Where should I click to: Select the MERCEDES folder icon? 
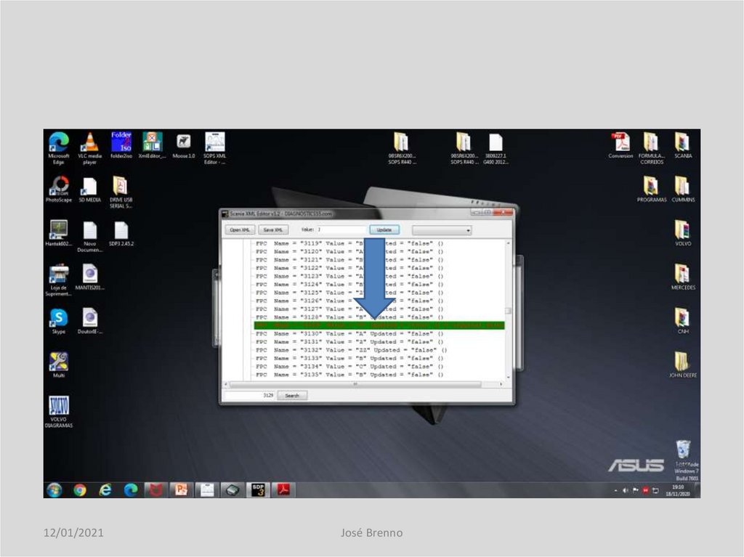pos(682,274)
